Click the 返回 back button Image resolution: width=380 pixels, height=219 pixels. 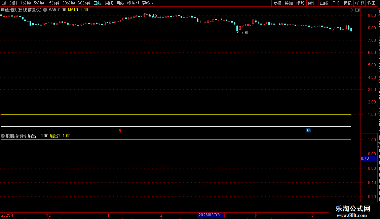click(372, 3)
